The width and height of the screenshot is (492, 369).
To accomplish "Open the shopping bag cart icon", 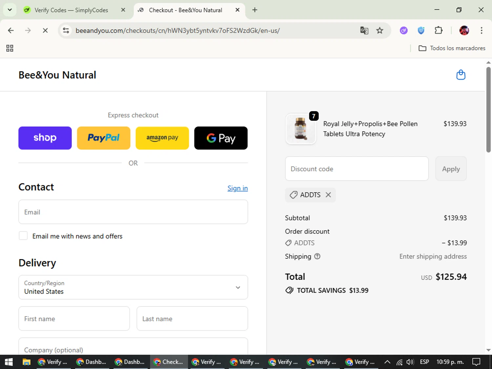I will 461,75.
